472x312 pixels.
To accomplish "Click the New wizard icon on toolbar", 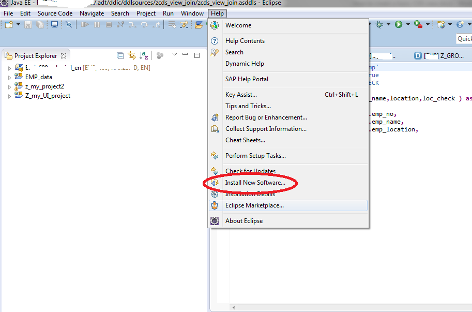I will click(8, 24).
